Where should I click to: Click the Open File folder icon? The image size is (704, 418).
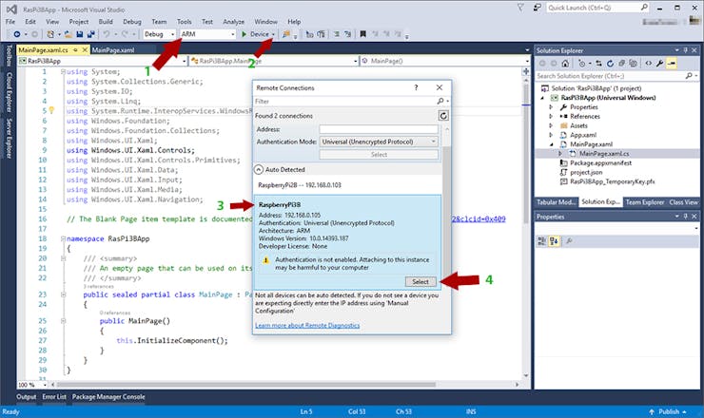[68, 34]
